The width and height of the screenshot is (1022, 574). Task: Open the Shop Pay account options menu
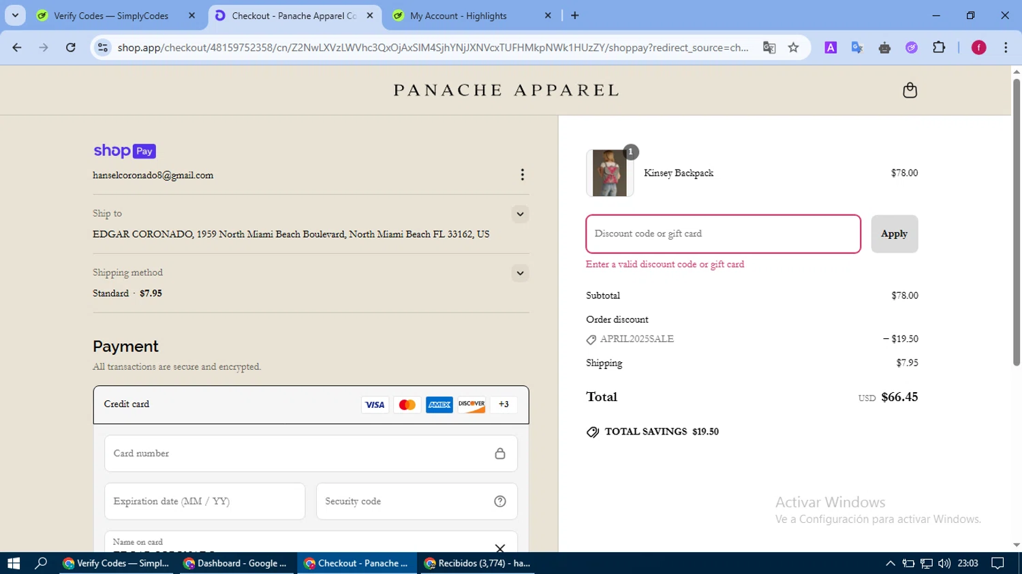pyautogui.click(x=522, y=175)
